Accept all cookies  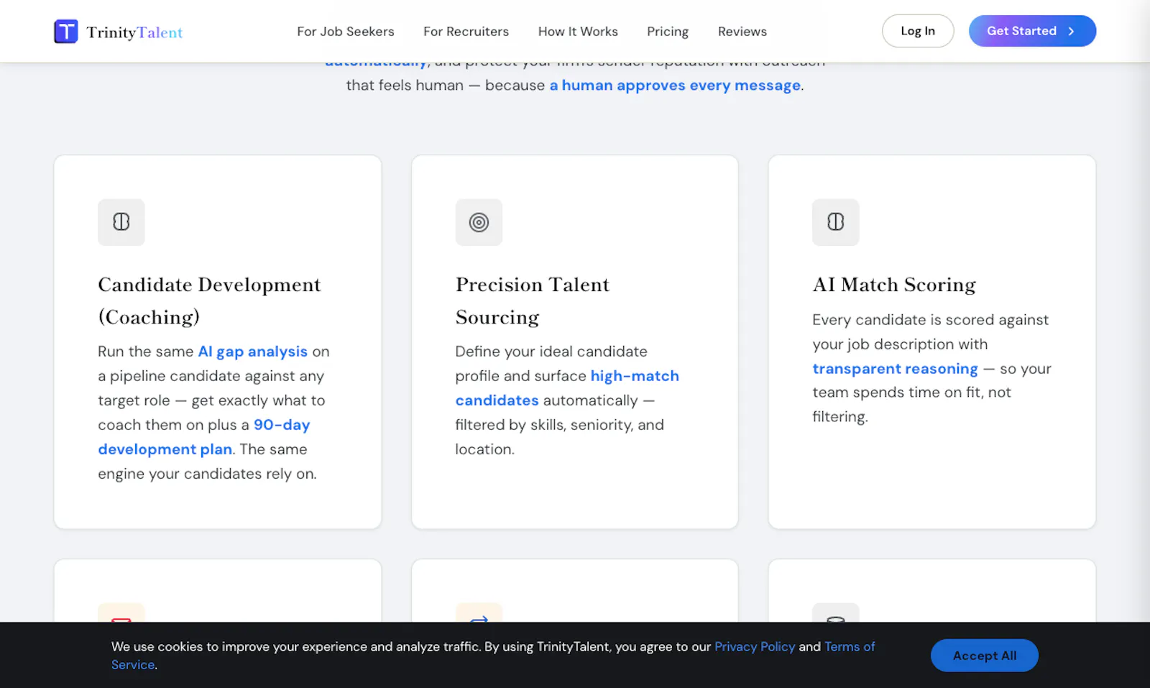(984, 656)
